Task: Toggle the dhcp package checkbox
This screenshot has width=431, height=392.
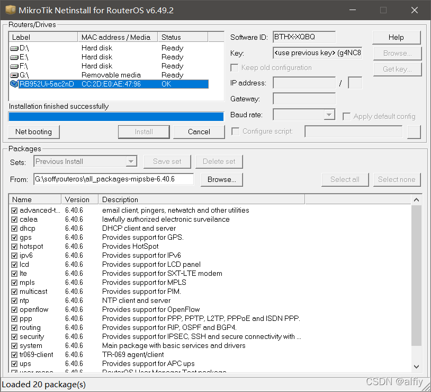Action: [14, 229]
